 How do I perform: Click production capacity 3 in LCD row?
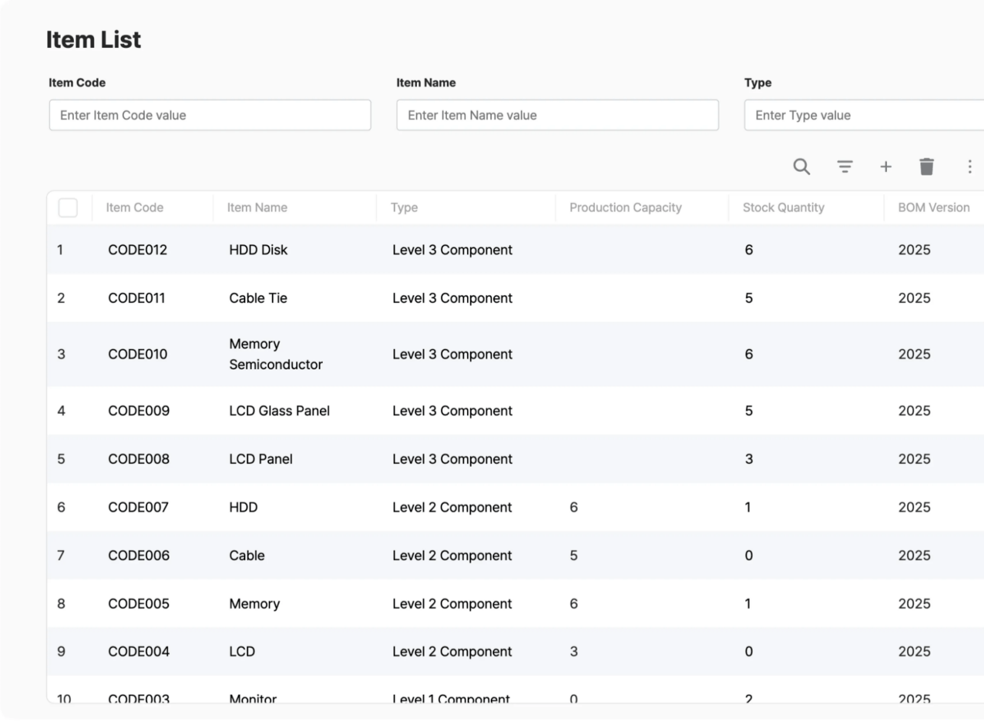pos(574,652)
